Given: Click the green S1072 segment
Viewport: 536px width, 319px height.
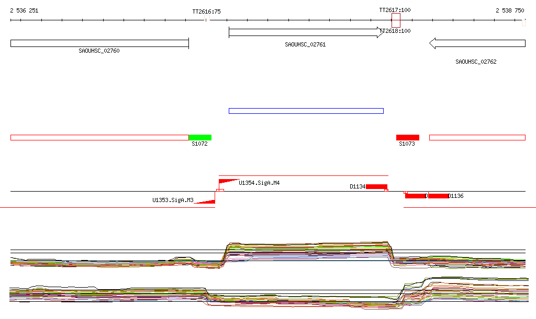Looking at the screenshot, I should pos(200,137).
